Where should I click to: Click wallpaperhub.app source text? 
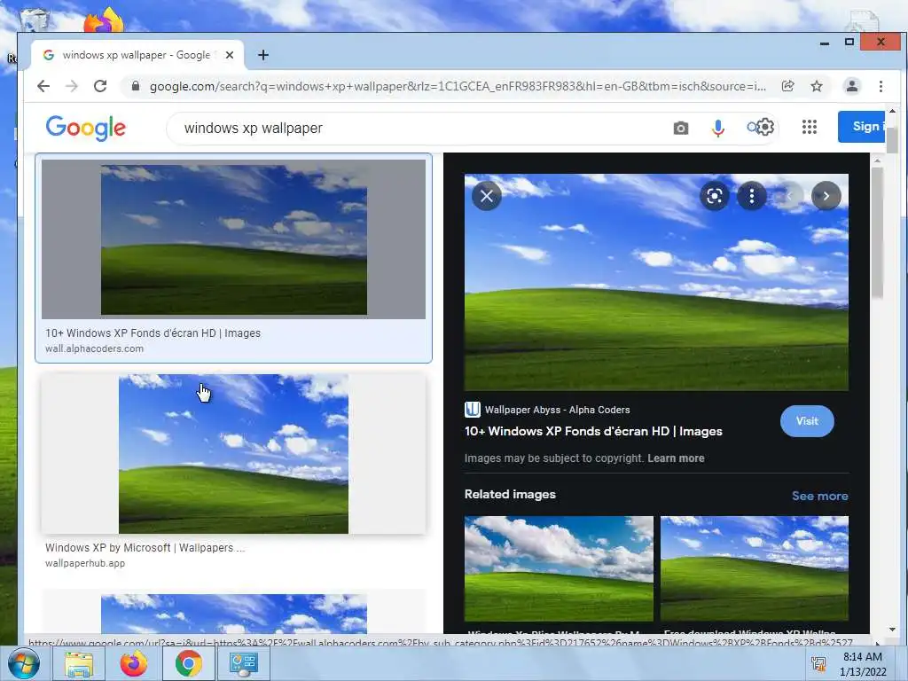[x=85, y=563]
